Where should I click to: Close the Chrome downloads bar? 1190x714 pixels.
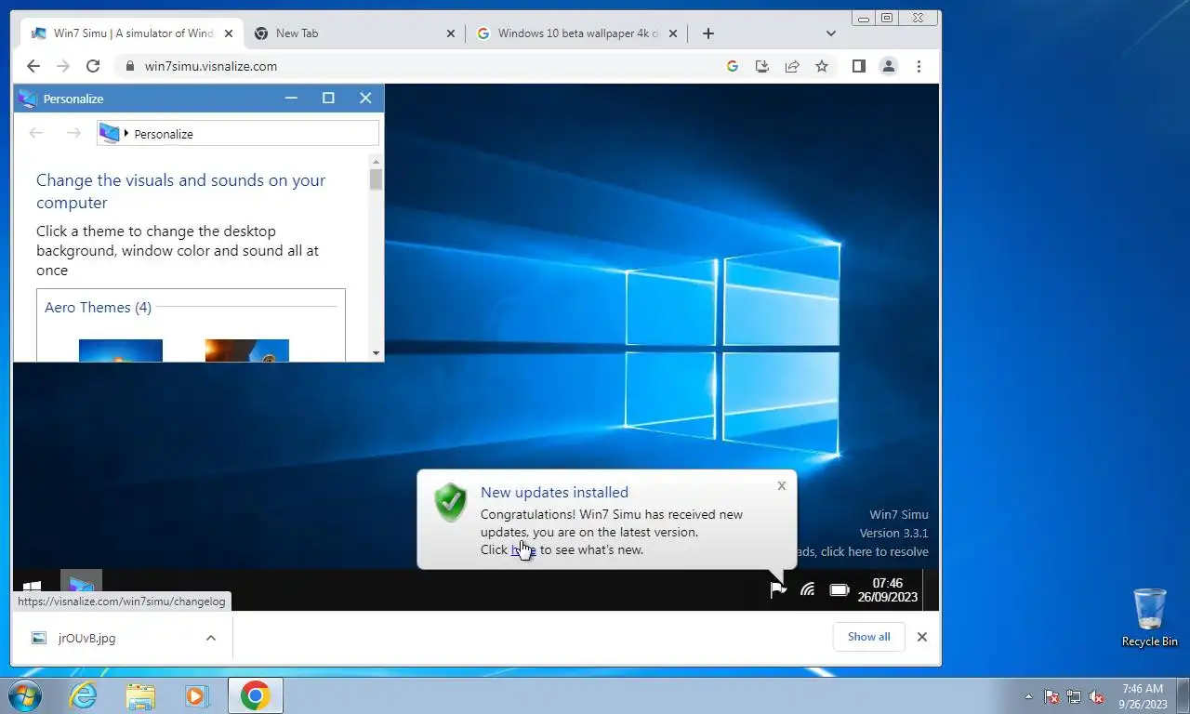[922, 637]
